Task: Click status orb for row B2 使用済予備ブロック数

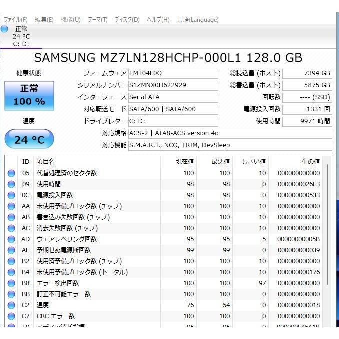Action: (x=11, y=261)
